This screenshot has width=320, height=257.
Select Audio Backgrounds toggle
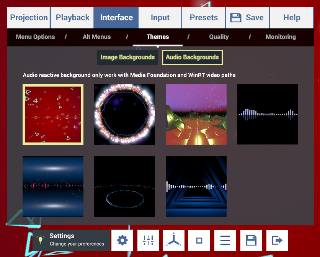192,57
